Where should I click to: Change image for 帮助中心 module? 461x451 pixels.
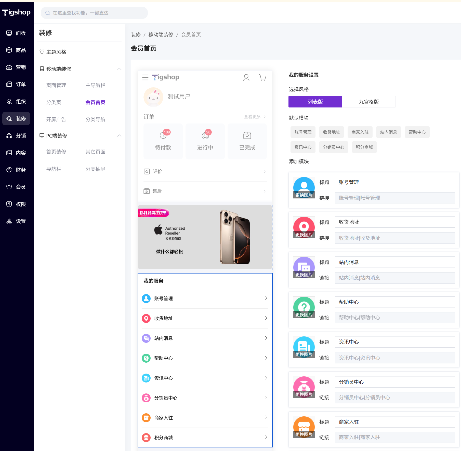pyautogui.click(x=304, y=315)
